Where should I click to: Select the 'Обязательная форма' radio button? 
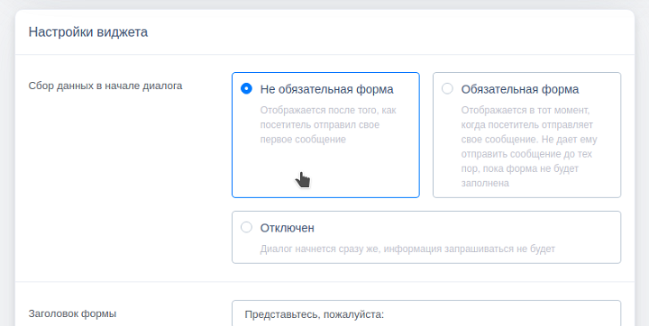coord(447,89)
